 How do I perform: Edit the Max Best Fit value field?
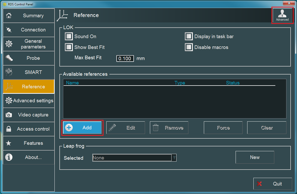click(125, 58)
